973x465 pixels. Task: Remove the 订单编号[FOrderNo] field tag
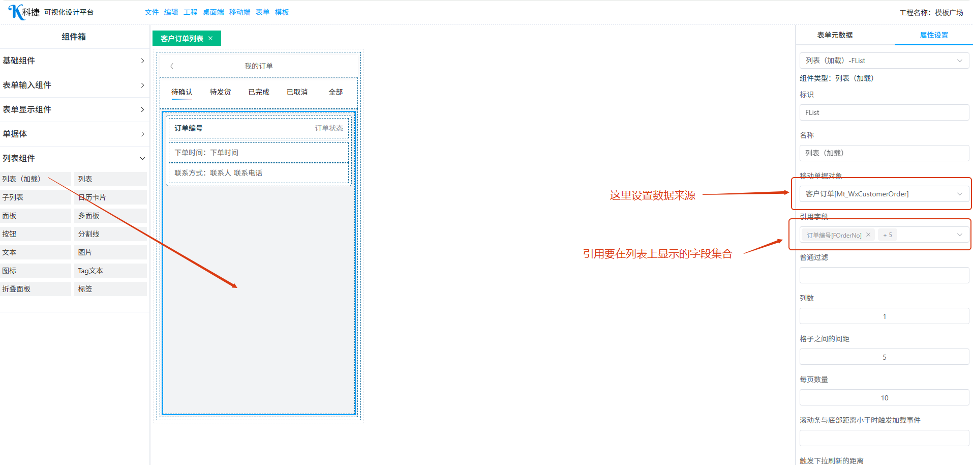pos(868,235)
